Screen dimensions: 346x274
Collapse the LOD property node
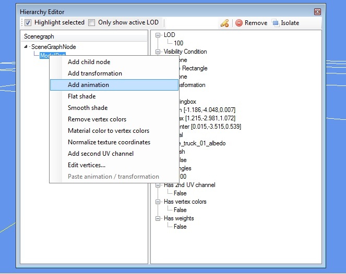tap(158, 35)
